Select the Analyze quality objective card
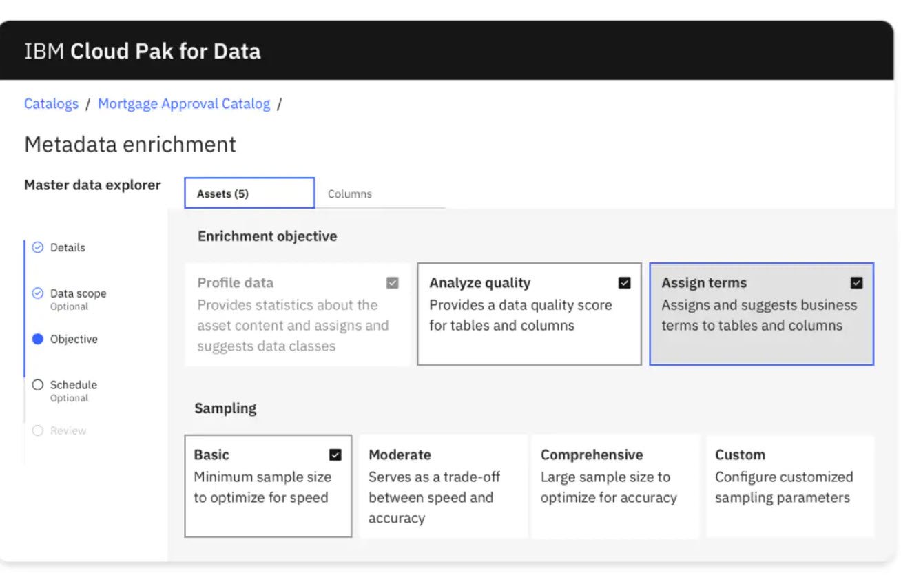 (530, 314)
